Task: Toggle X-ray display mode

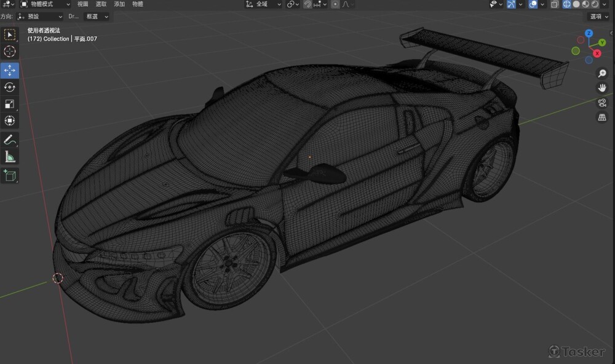Action: click(x=555, y=4)
